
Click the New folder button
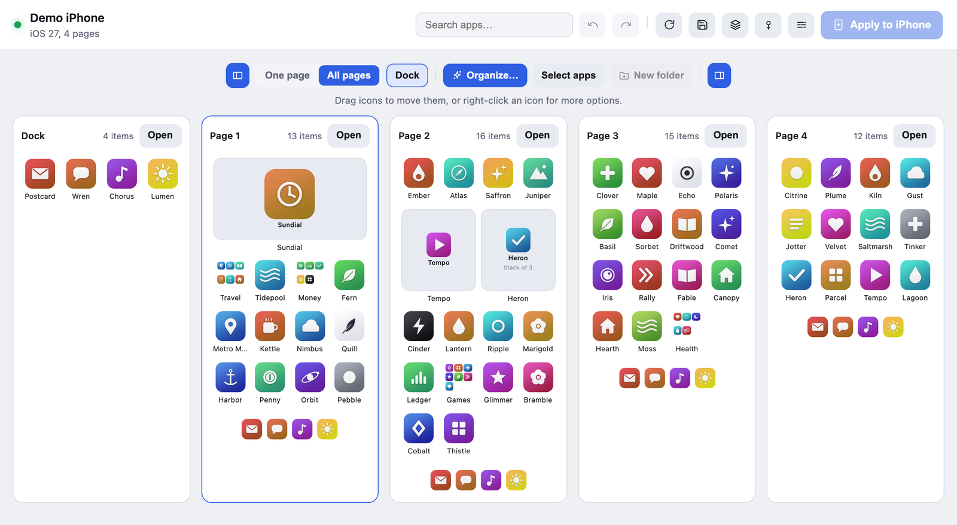pyautogui.click(x=651, y=75)
